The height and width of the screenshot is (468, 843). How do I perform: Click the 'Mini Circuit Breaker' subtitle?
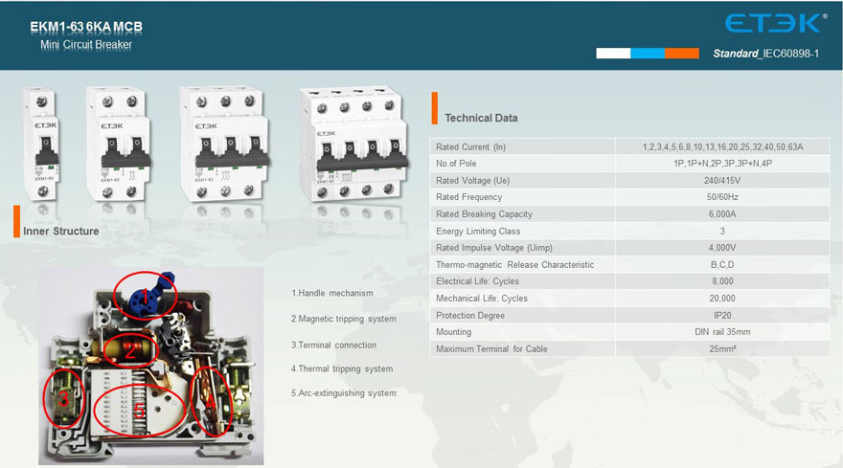click(86, 45)
